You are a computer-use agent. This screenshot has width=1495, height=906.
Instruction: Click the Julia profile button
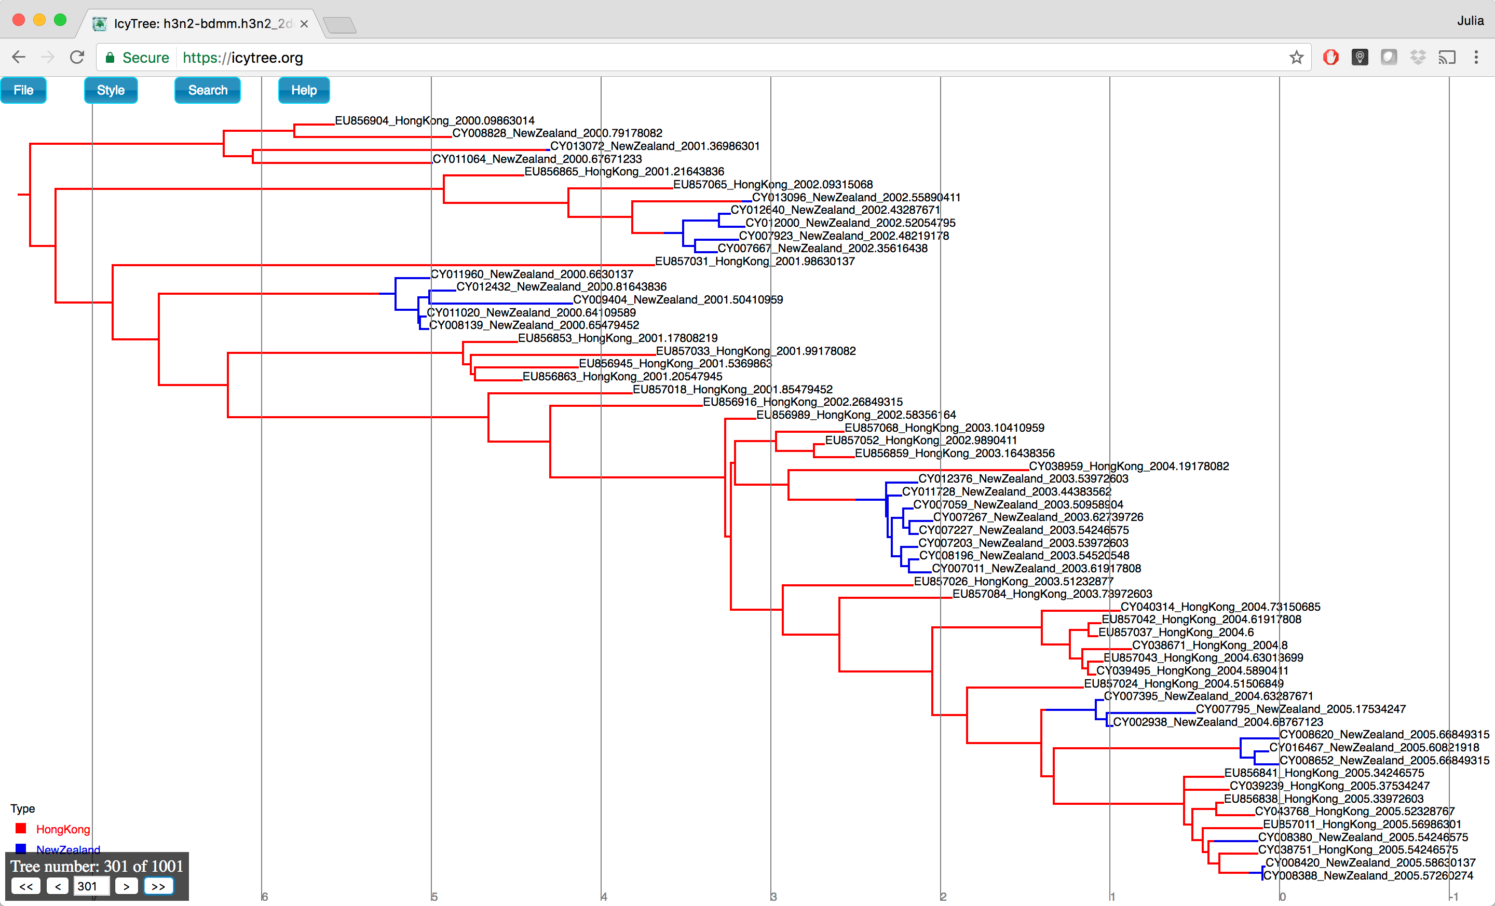click(1470, 21)
